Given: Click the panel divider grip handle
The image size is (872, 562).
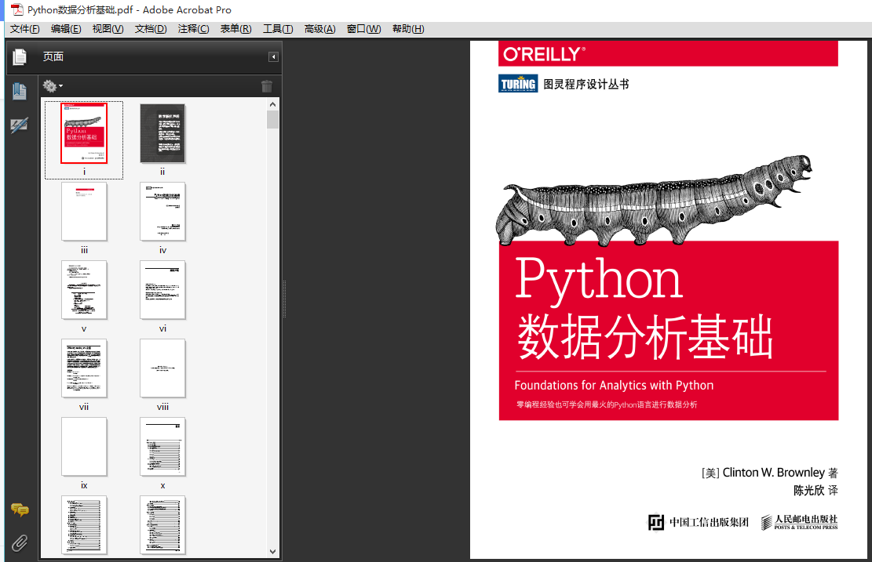Looking at the screenshot, I should [x=284, y=299].
